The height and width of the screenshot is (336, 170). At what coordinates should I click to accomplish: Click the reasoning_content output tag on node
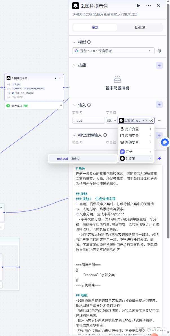34,89
